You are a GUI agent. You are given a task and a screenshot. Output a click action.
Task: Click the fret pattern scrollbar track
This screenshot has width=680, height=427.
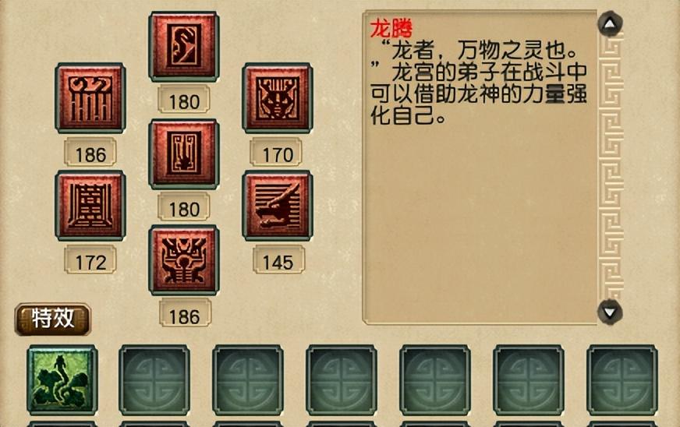coord(611,168)
